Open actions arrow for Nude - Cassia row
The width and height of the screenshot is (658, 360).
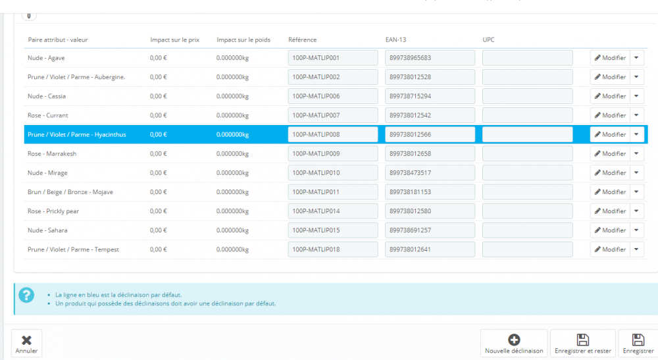636,96
